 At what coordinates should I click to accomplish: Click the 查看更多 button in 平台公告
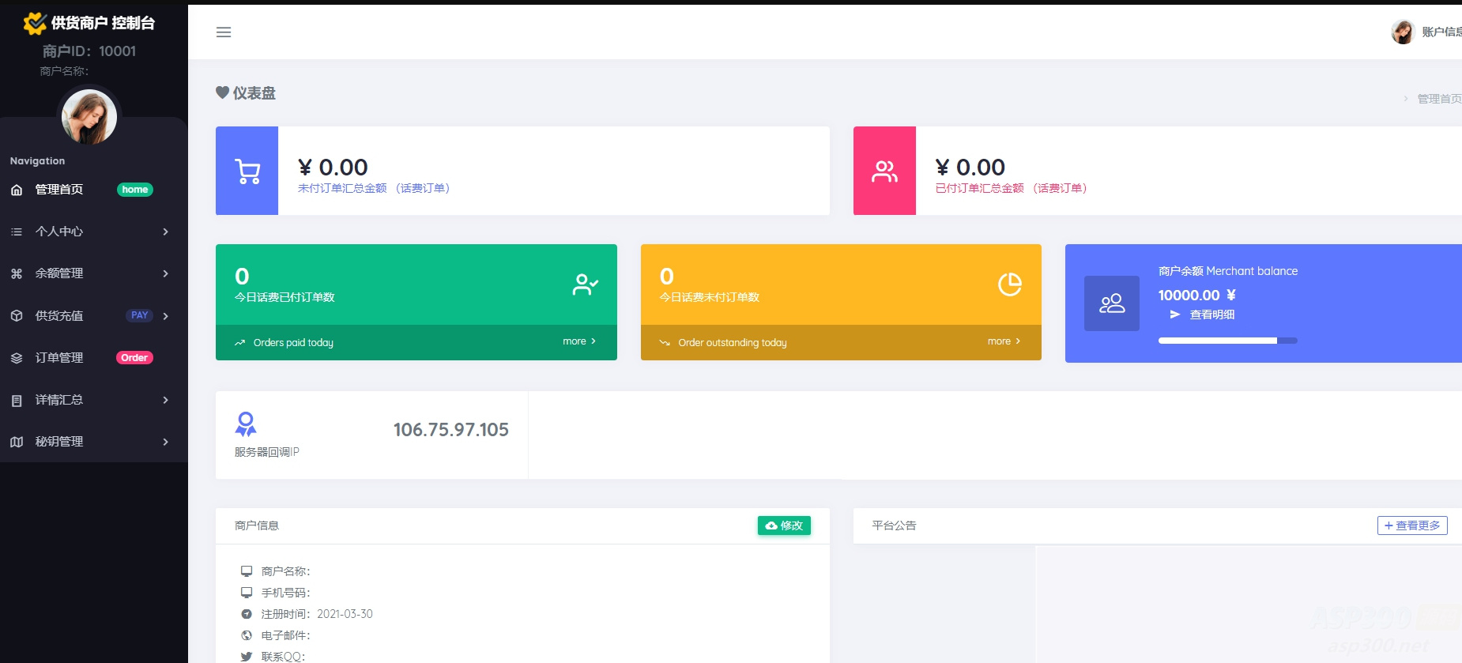1411,526
